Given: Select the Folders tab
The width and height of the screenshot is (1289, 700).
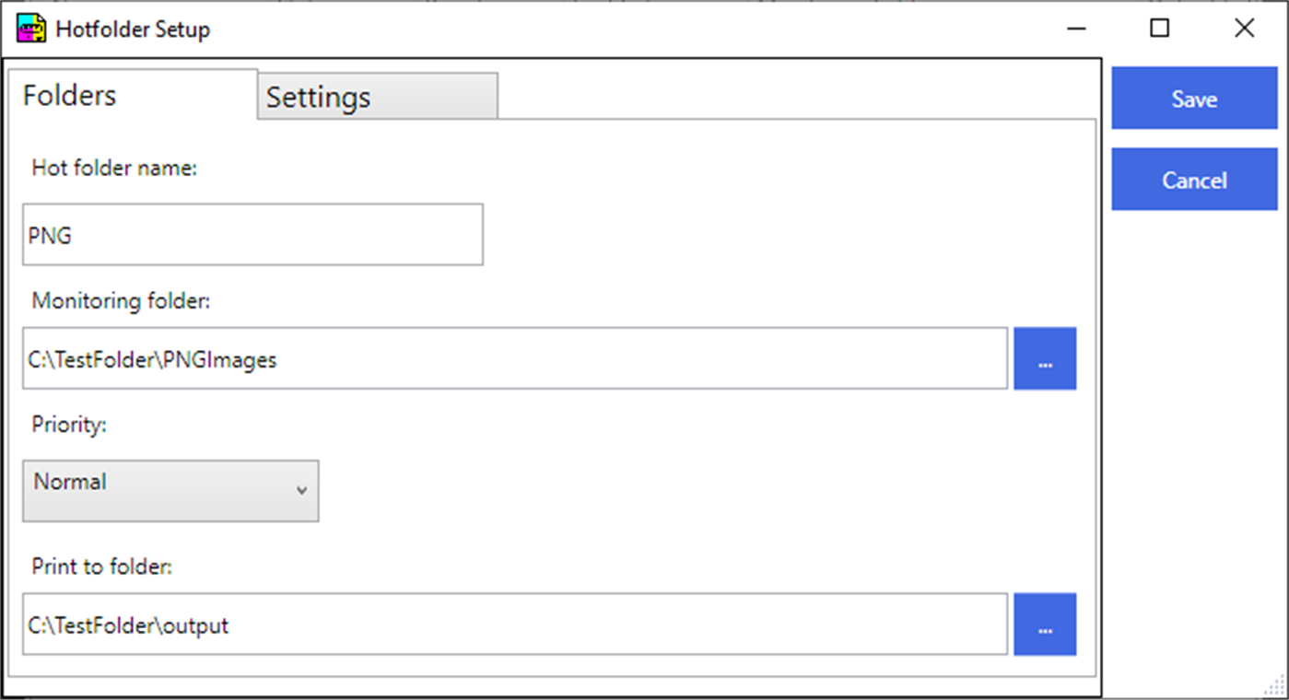Looking at the screenshot, I should [69, 95].
